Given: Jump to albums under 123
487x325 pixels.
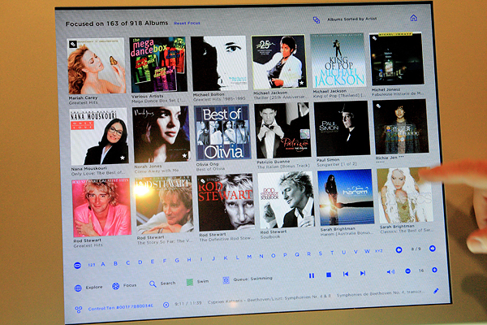Looking at the screenshot, I should tap(91, 265).
